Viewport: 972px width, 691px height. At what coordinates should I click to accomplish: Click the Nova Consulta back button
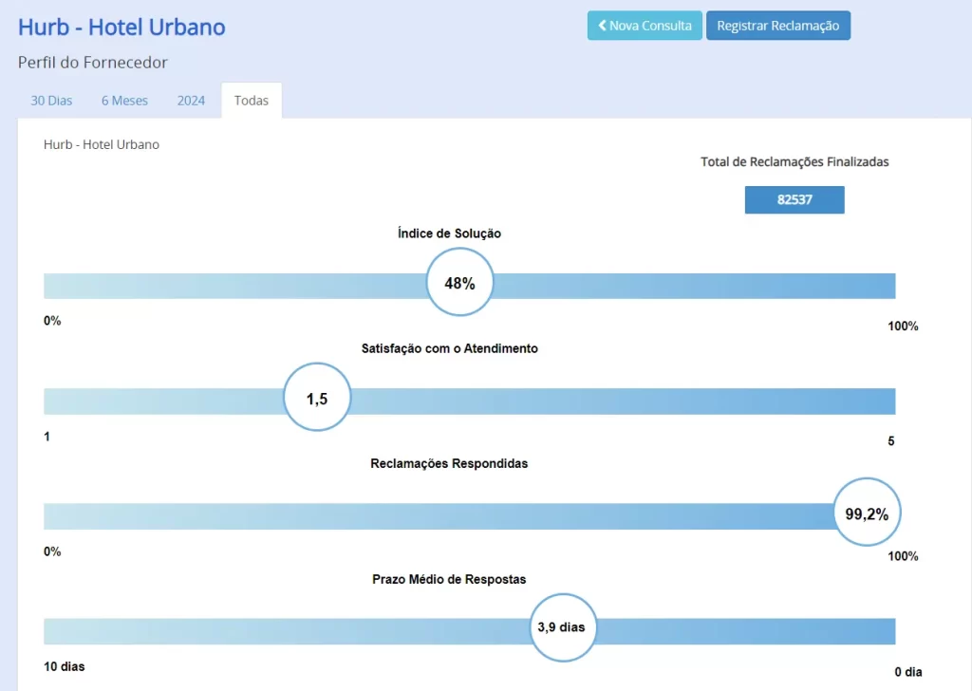[645, 26]
